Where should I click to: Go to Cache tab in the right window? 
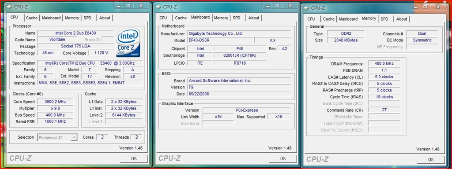pos(328,19)
